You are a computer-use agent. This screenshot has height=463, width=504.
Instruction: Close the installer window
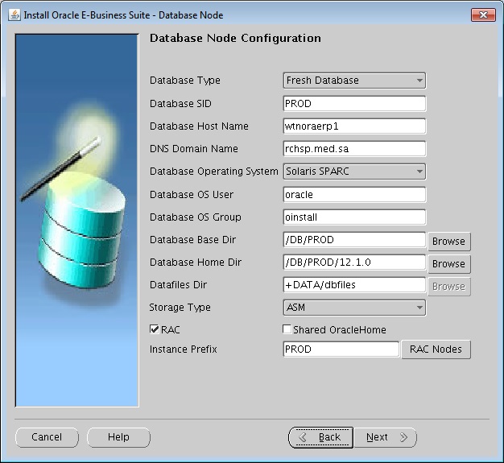pos(482,14)
